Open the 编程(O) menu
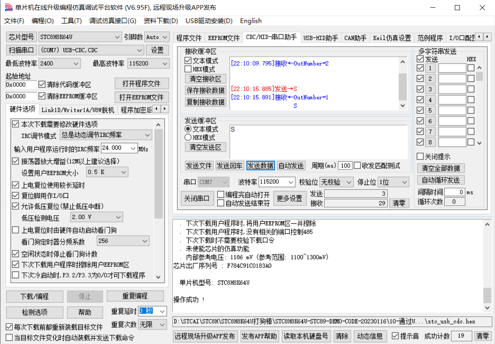Image resolution: width=495 pixels, height=344 pixels. (43, 21)
